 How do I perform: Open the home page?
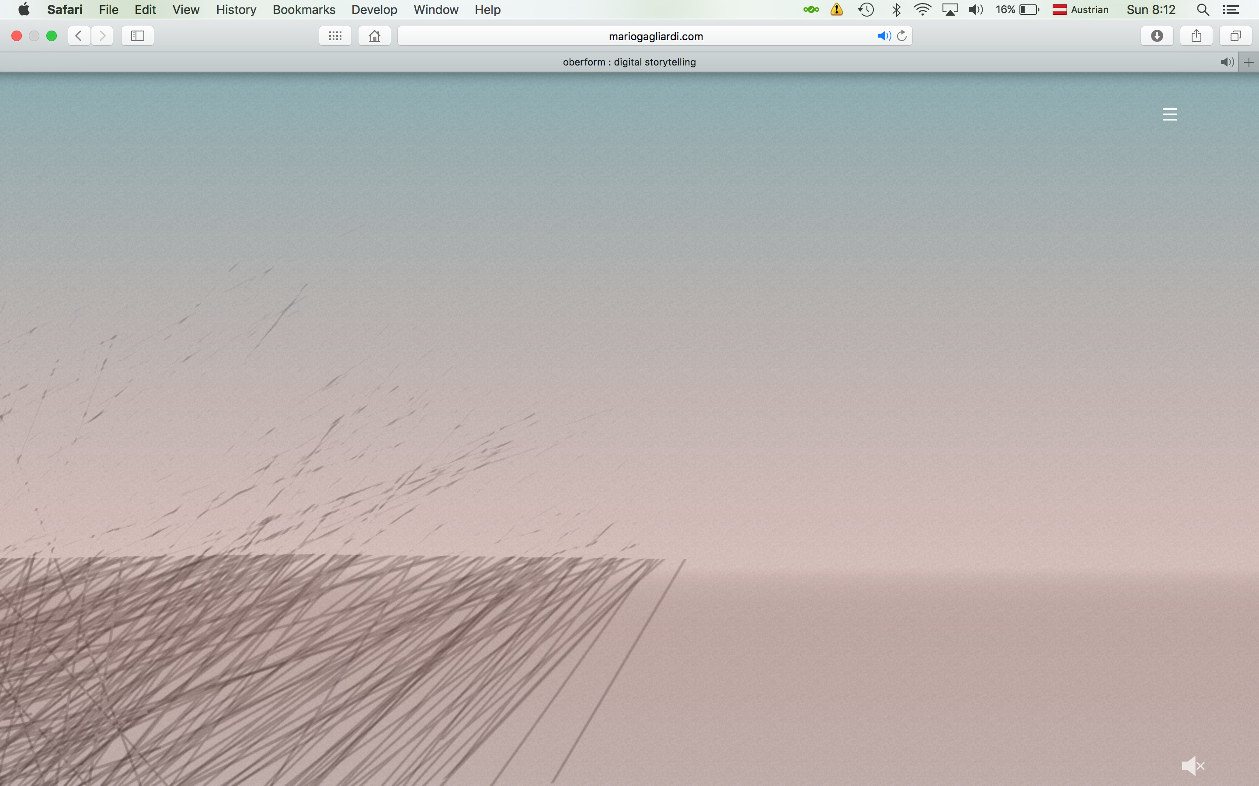tap(375, 36)
